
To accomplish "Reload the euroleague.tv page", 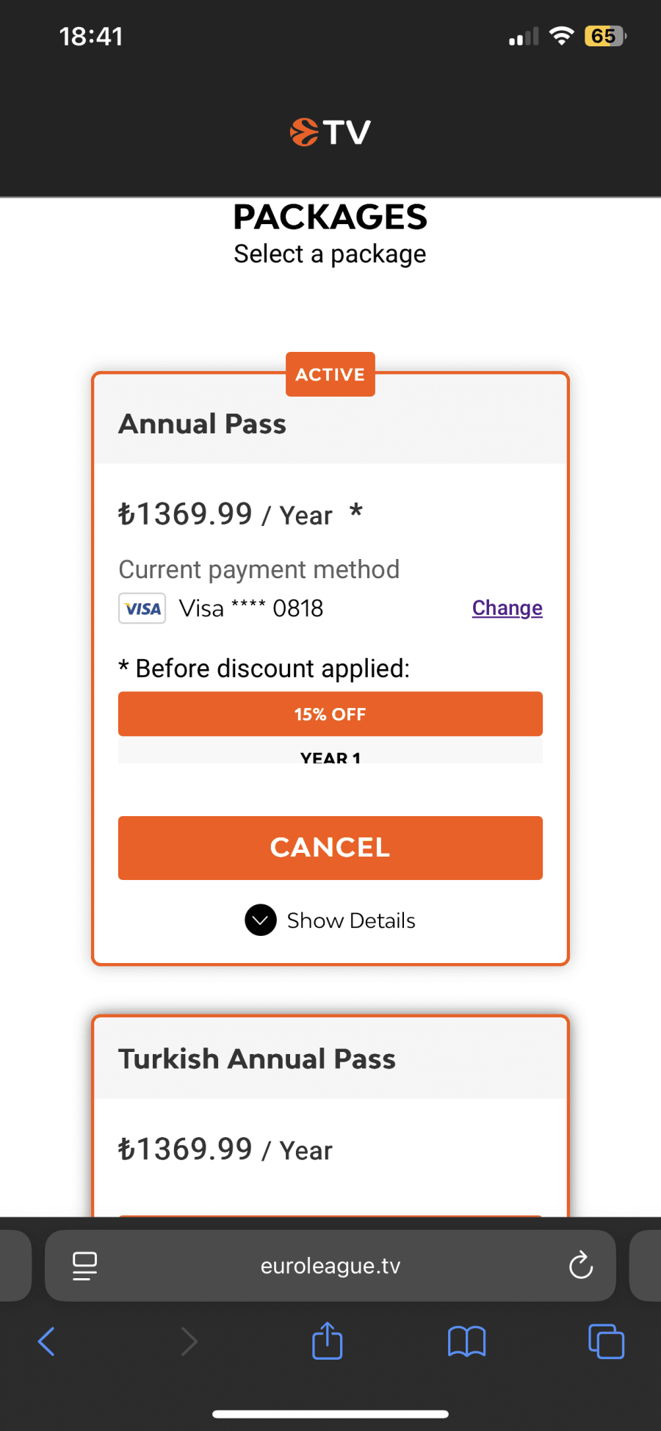I will point(580,1266).
